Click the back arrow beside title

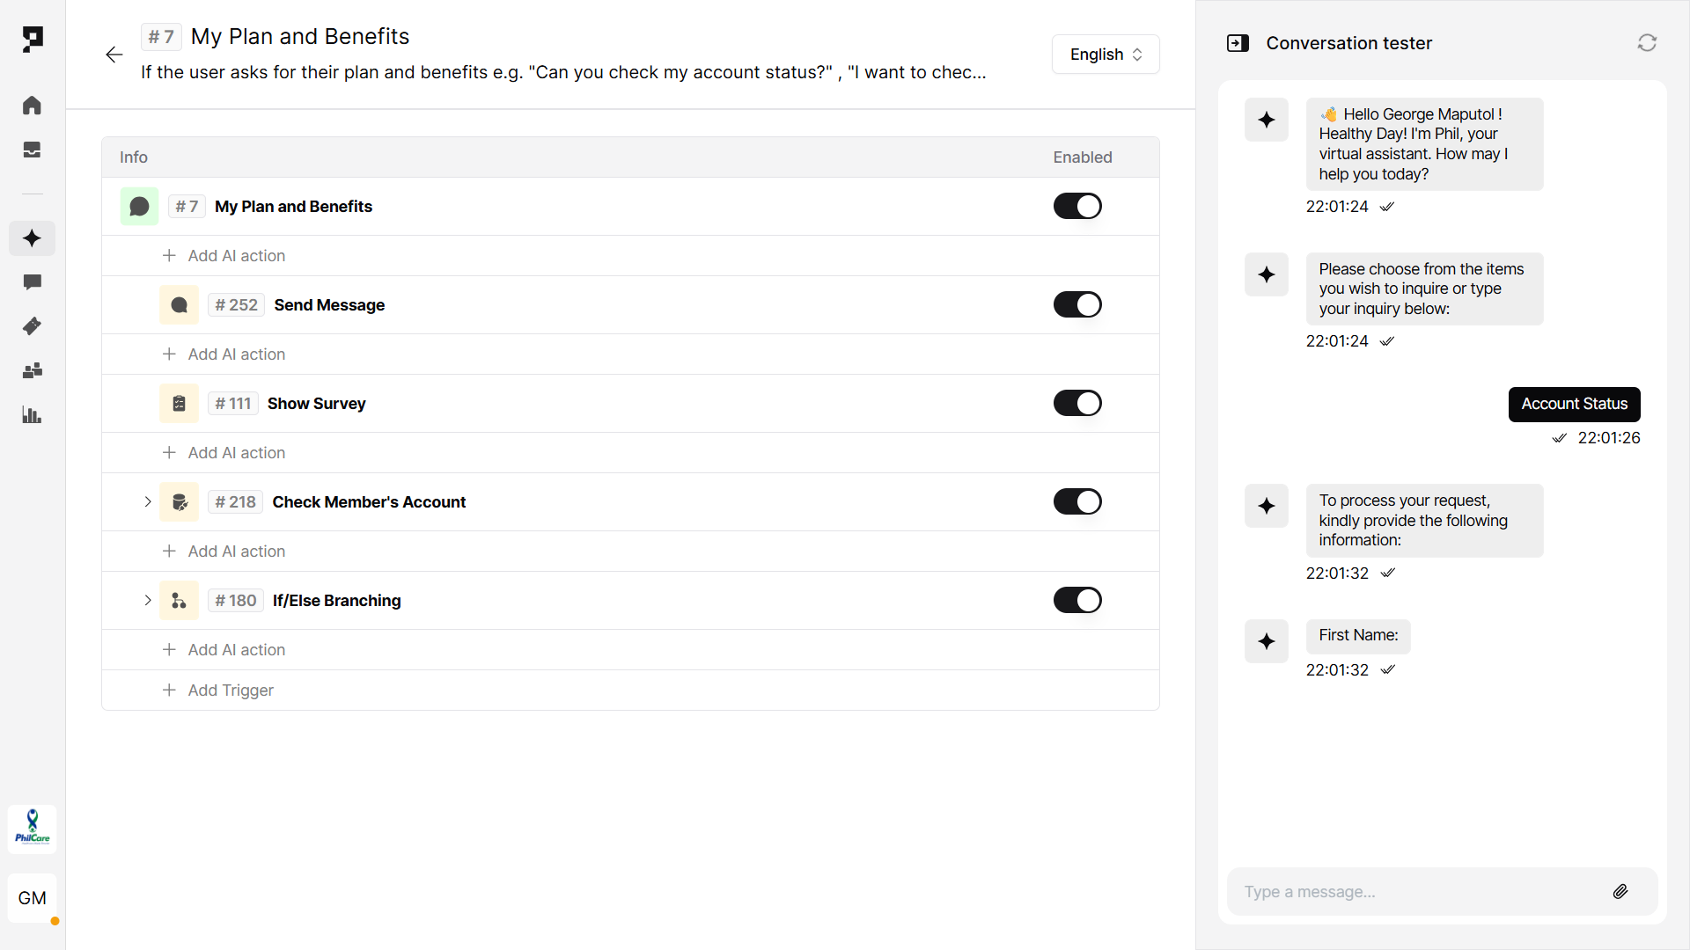pyautogui.click(x=114, y=55)
